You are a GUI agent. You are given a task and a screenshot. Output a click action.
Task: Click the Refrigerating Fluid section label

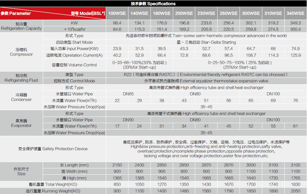pos(21,78)
